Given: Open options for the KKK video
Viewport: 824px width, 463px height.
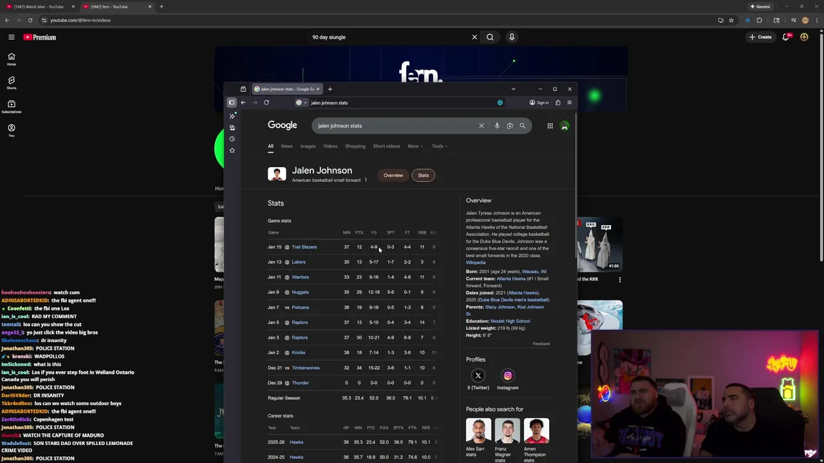Looking at the screenshot, I should [x=620, y=280].
